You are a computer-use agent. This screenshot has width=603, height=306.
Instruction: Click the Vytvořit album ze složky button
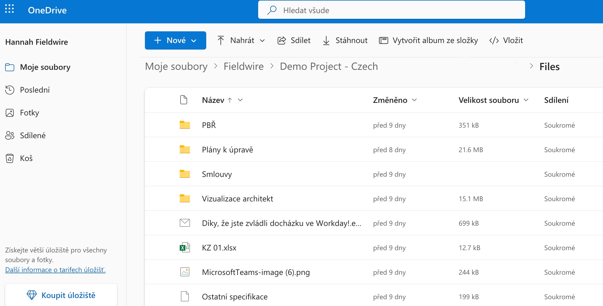pos(428,40)
